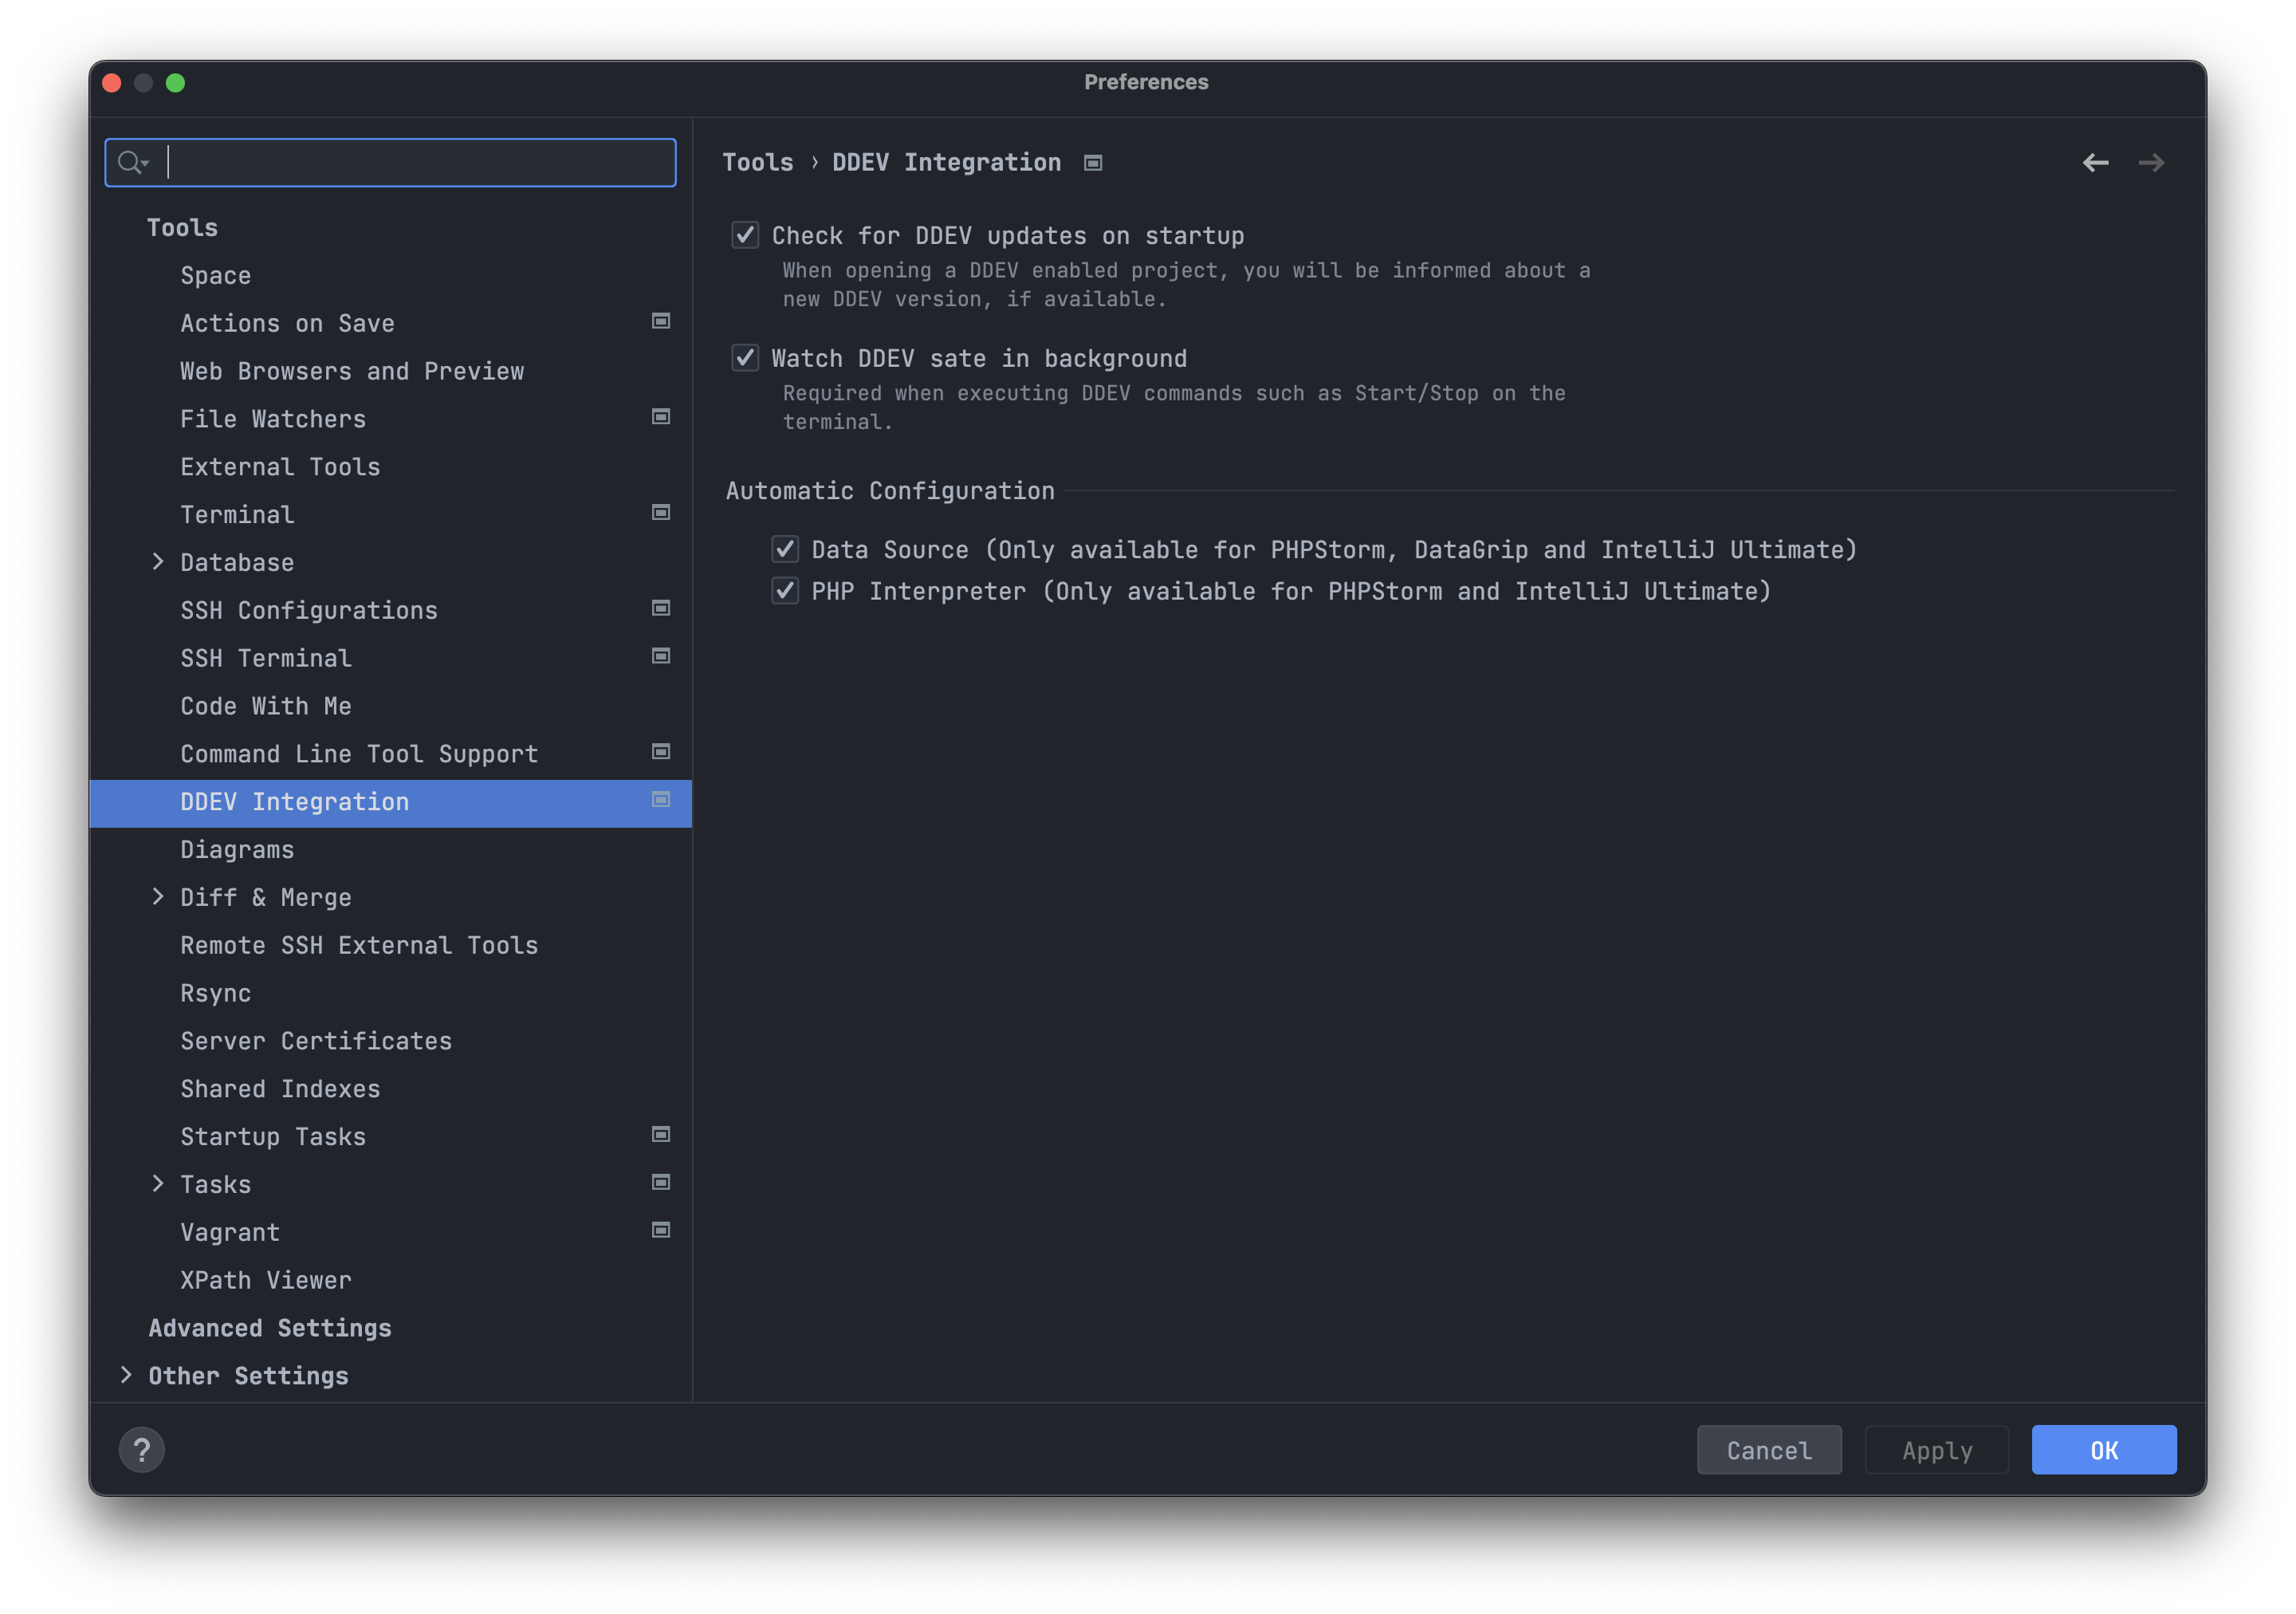
Task: Select SSH Configurations in the sidebar
Action: coord(308,611)
